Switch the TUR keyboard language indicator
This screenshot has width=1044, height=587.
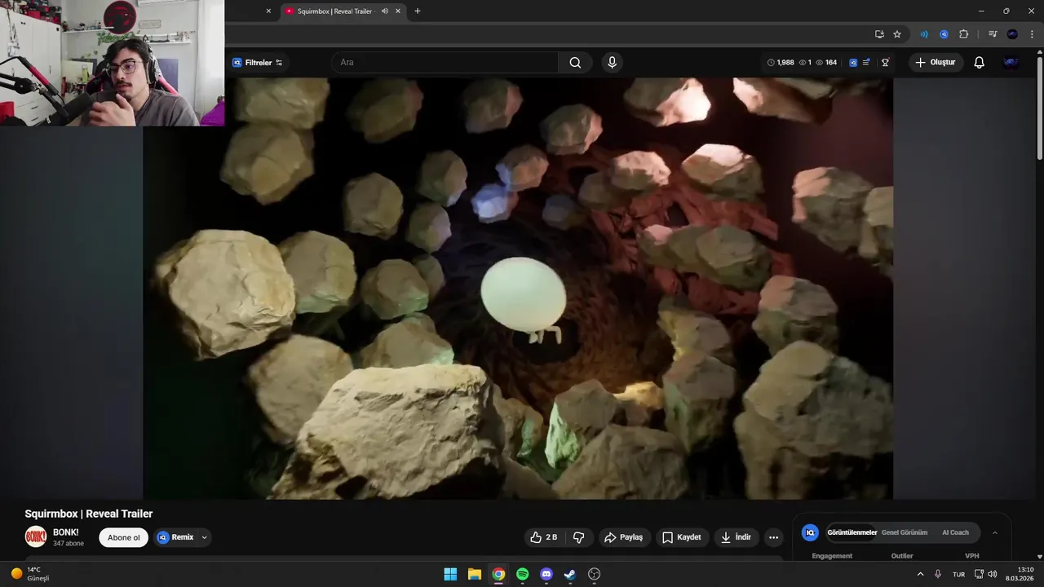coord(958,574)
